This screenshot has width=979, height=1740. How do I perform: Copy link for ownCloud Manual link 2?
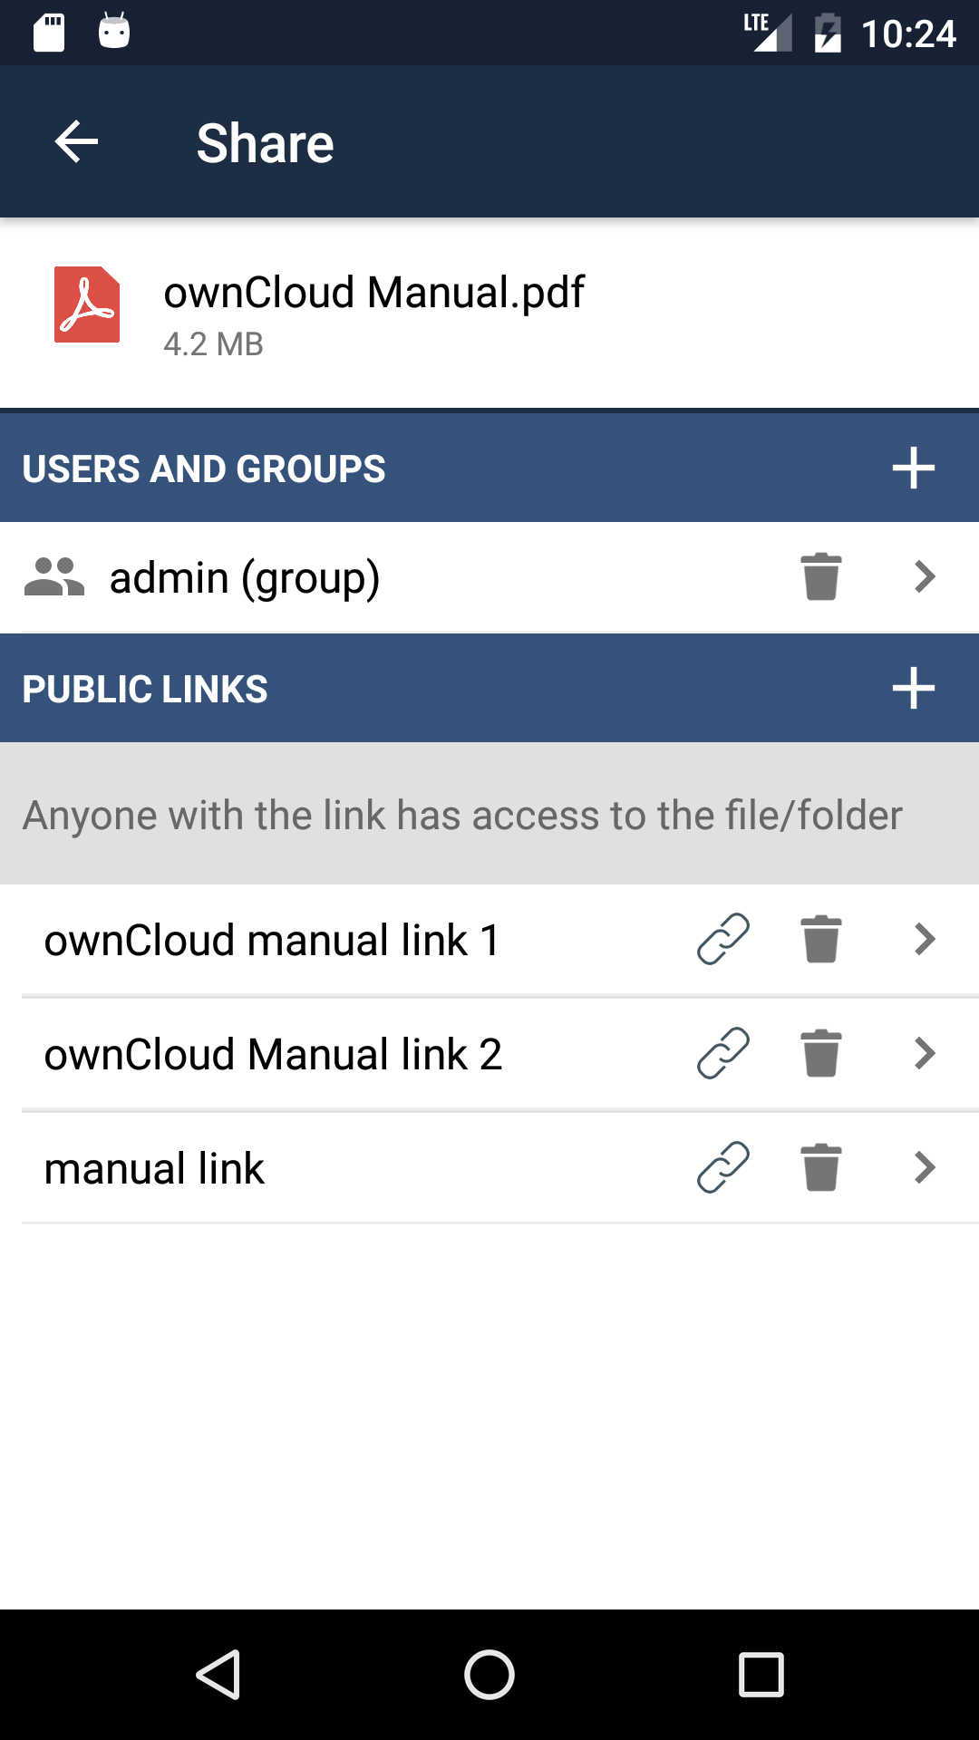click(723, 1053)
